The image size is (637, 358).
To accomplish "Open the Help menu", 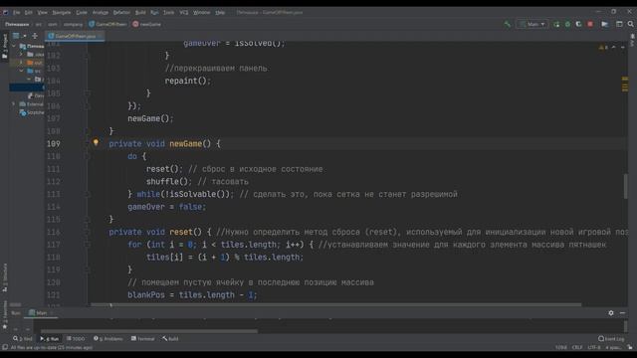I will (x=220, y=13).
